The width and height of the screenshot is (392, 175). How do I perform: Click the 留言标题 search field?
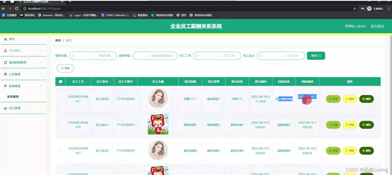coord(93,55)
